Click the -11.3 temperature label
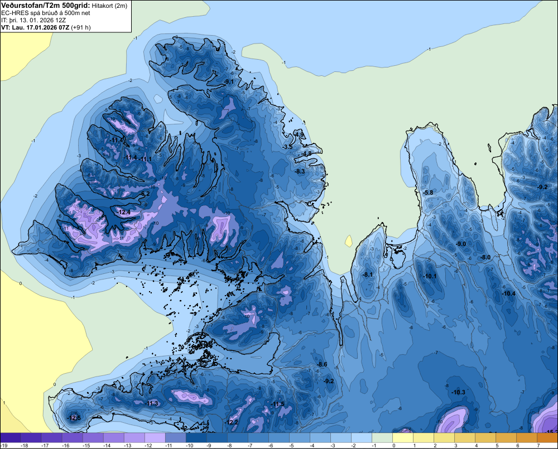 point(152,403)
